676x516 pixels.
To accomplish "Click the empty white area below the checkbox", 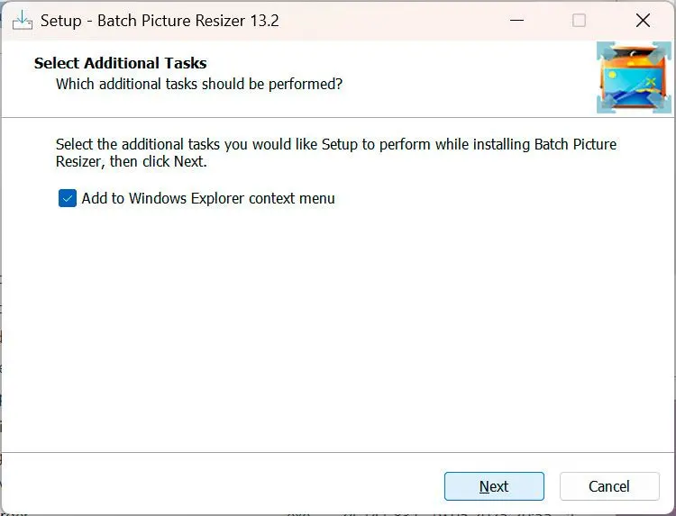I will tap(336, 328).
